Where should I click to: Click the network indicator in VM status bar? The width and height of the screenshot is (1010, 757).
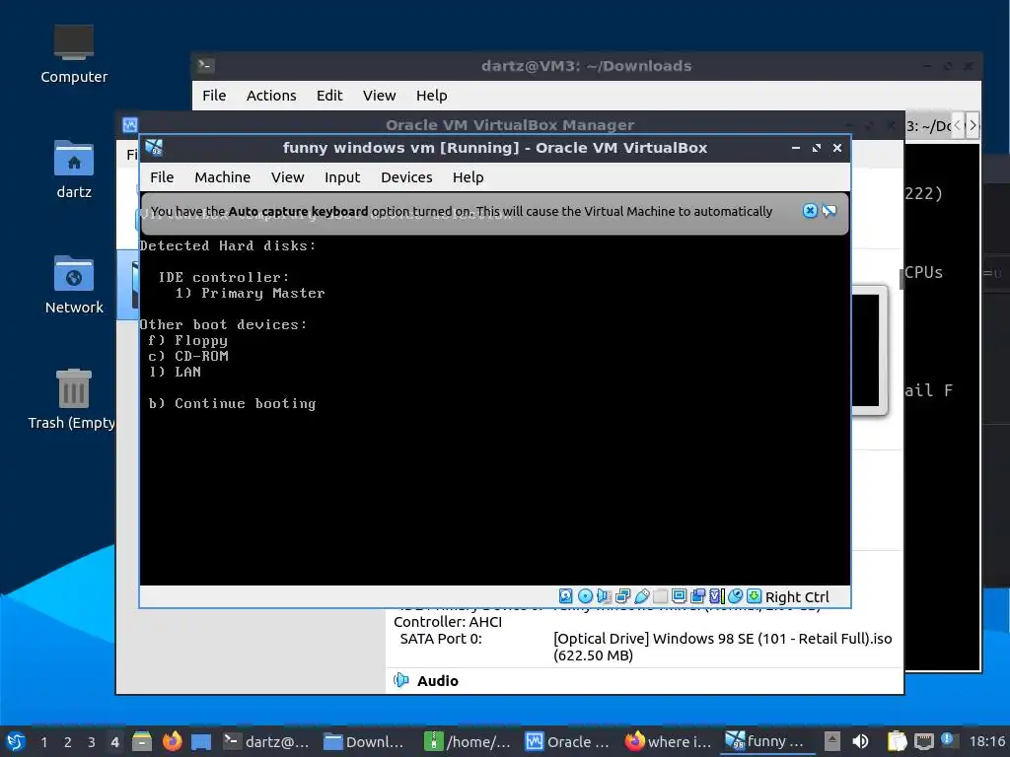coord(623,596)
